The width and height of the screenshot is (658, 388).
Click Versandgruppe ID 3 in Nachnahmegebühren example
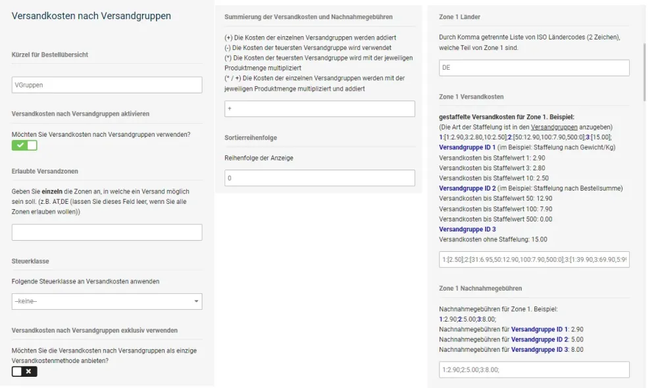540,349
